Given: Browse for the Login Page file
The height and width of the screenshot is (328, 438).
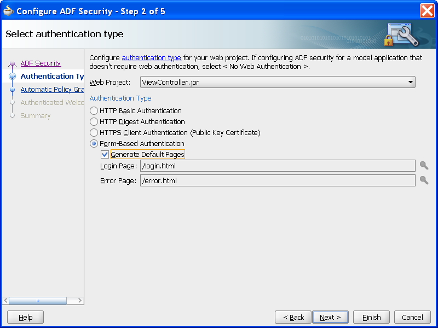Looking at the screenshot, I should (424, 166).
